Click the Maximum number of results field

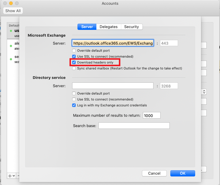[x=152, y=115]
